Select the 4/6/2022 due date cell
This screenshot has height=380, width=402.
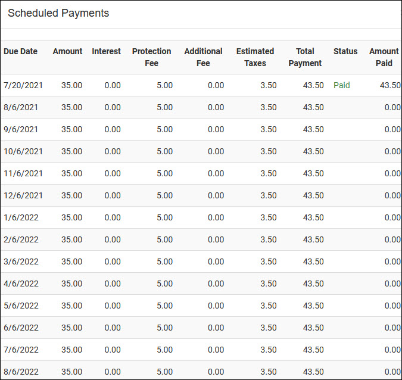coord(21,284)
